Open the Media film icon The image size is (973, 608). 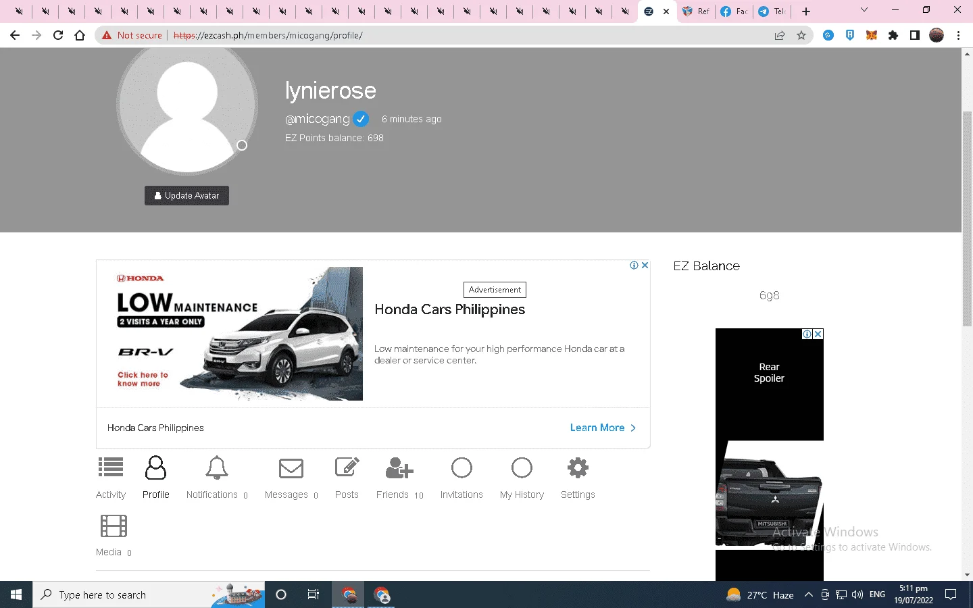click(114, 526)
